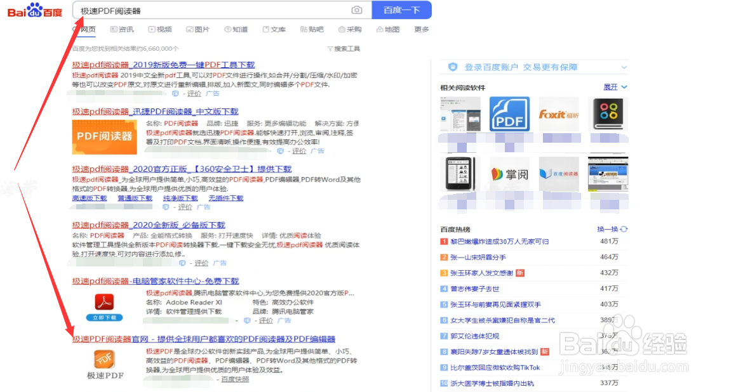Click the camera icon in the search box

click(x=356, y=10)
